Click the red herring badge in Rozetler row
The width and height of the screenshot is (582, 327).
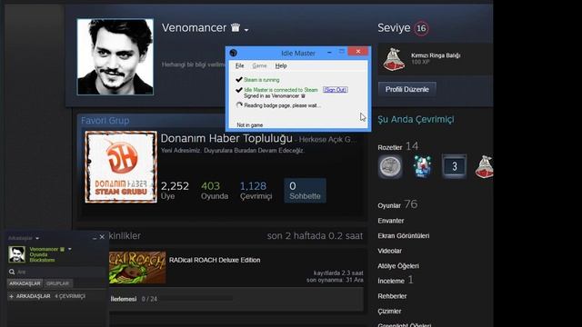pos(484,166)
